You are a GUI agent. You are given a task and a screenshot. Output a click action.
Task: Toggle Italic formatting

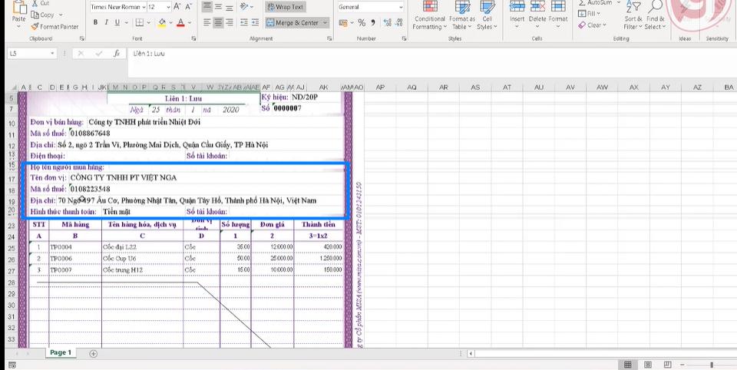[106, 22]
